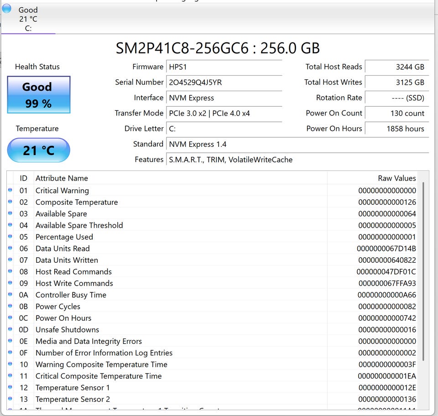Click the ID column header

(x=23, y=178)
